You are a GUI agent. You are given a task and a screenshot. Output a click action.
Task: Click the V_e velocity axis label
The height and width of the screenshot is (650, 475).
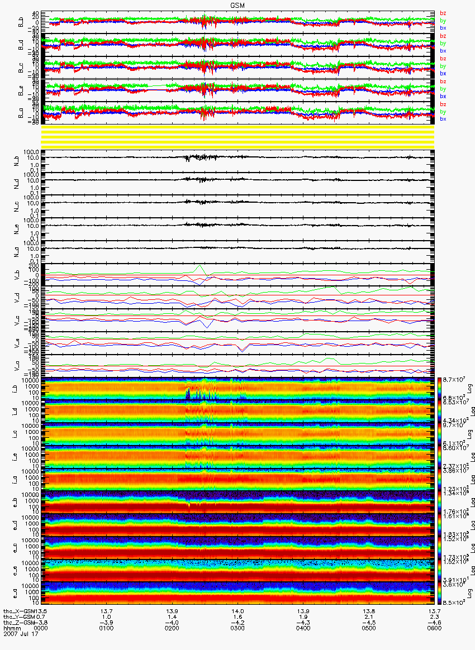[17, 343]
